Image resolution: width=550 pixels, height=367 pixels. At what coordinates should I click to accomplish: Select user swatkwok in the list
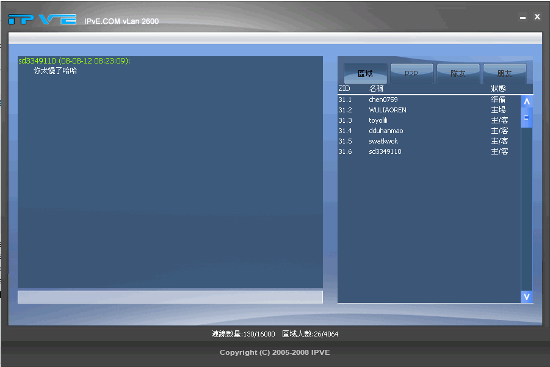[x=382, y=141]
